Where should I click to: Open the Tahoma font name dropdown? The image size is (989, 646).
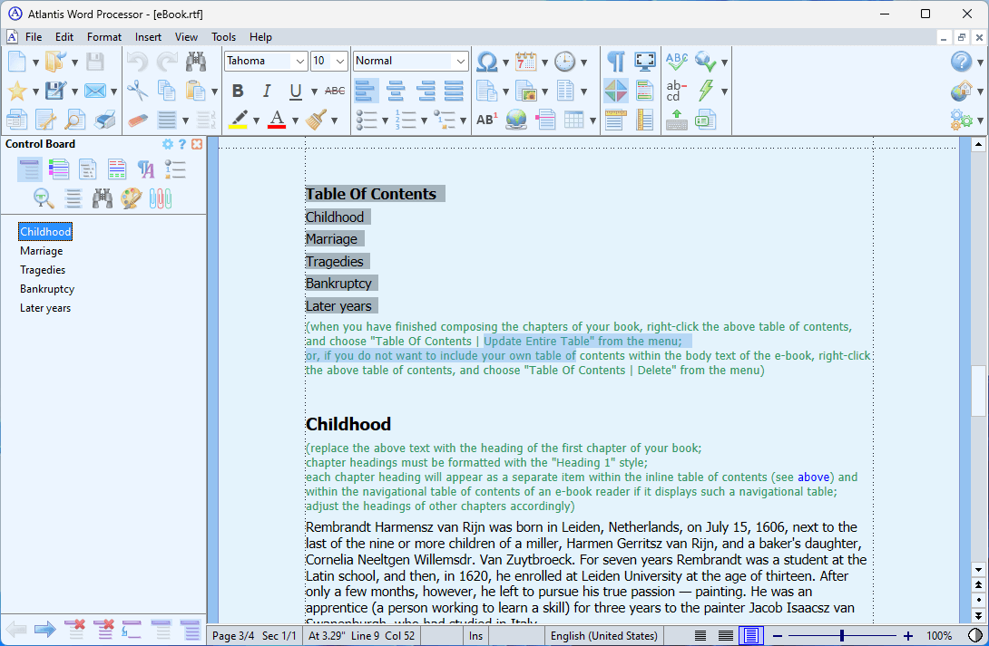300,61
